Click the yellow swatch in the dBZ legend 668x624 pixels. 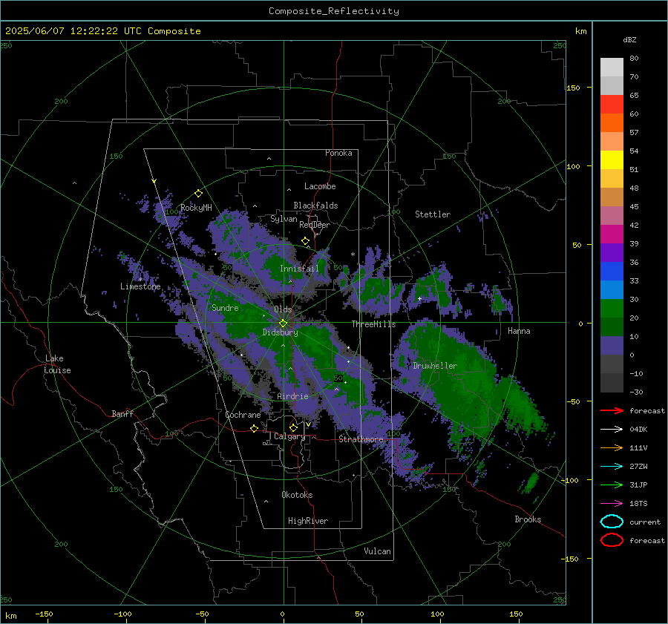click(x=612, y=160)
